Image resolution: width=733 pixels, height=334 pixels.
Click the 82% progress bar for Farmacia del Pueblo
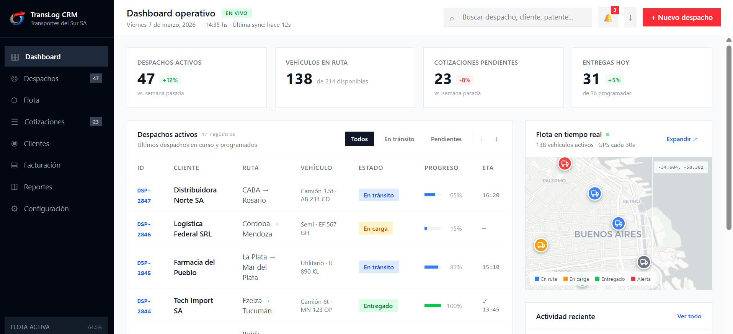(433, 267)
